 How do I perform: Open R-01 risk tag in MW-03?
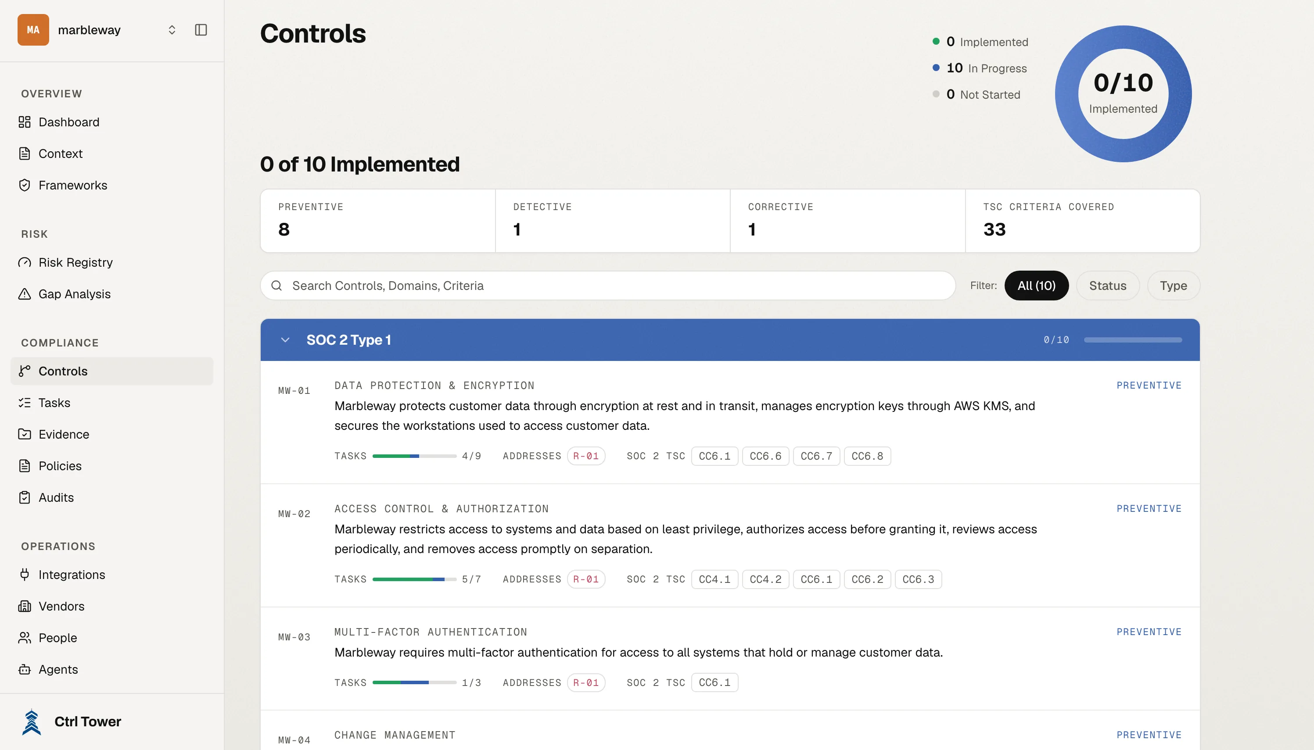(586, 682)
